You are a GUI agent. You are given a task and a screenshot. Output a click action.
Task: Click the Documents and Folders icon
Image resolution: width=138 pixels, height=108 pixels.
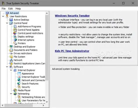coord(11,50)
